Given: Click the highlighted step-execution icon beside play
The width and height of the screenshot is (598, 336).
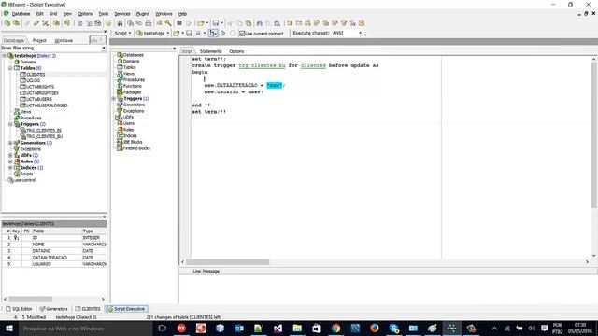Looking at the screenshot, I should (213, 34).
